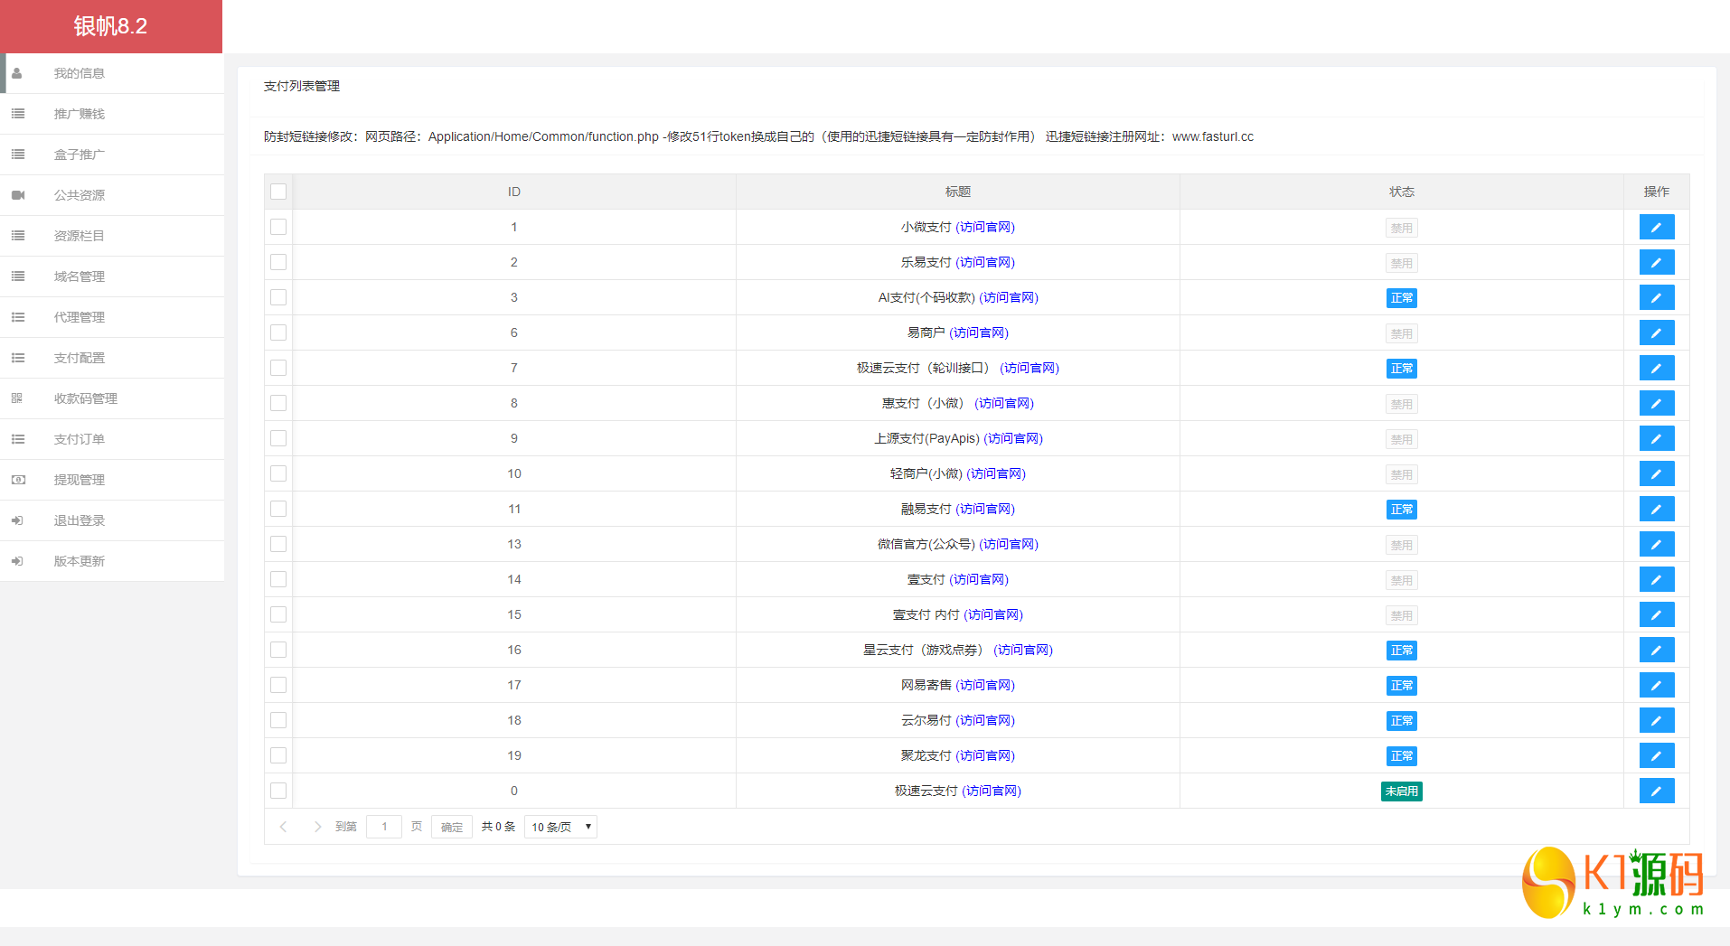Click the page number input field
1730x946 pixels.
[384, 827]
